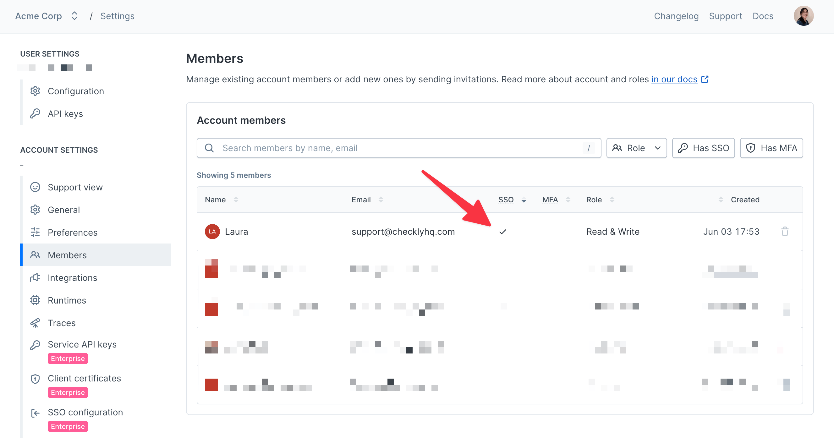The image size is (834, 438).
Task: Click the external link icon after docs
Action: click(705, 79)
